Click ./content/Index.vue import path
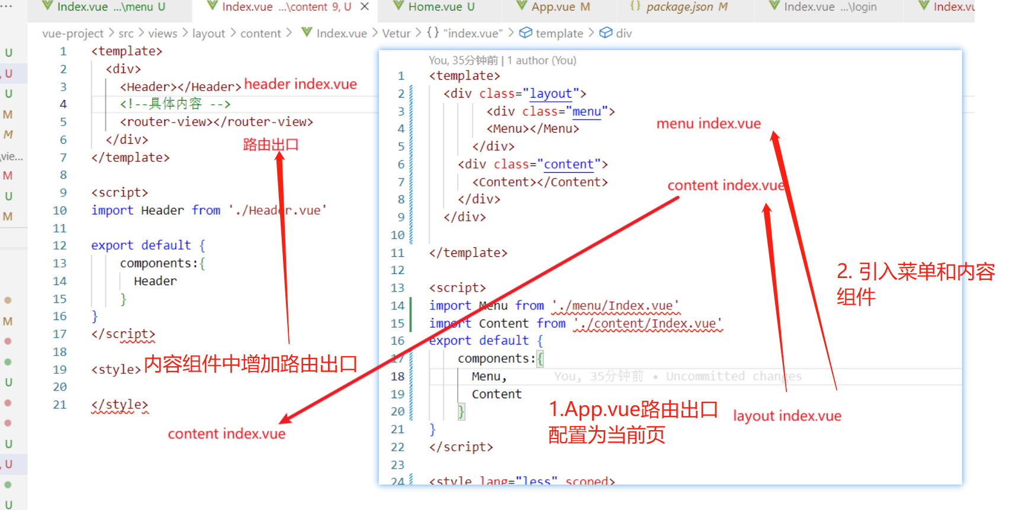The image size is (1009, 510). point(648,324)
